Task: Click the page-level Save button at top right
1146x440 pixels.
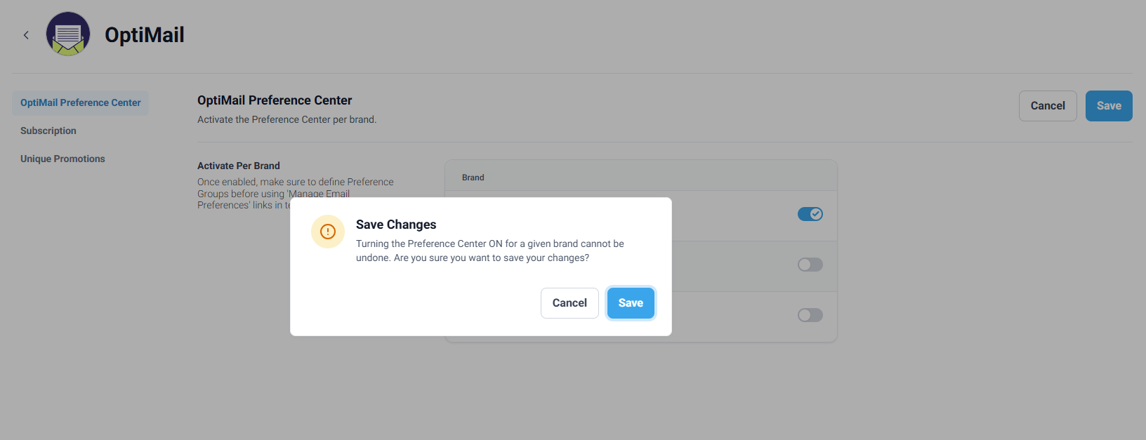Action: [x=1109, y=106]
